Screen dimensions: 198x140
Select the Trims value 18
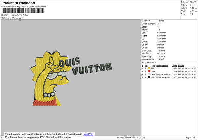tap(159, 30)
